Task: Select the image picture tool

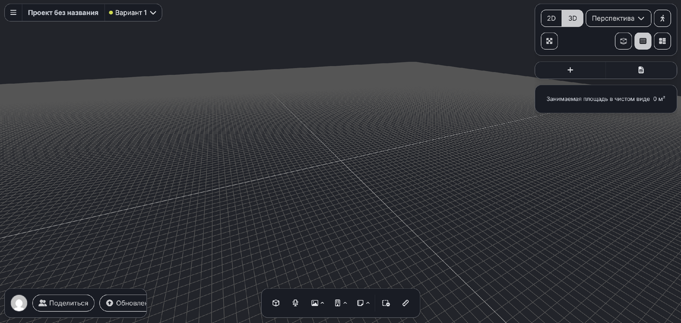Action: pyautogui.click(x=314, y=303)
